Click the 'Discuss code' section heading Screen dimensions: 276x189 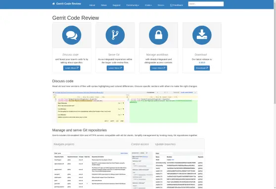click(63, 81)
